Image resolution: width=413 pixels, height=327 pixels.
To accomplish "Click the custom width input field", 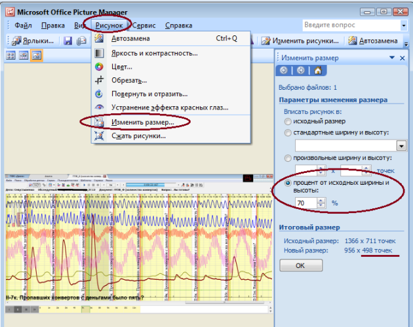I will coord(306,171).
